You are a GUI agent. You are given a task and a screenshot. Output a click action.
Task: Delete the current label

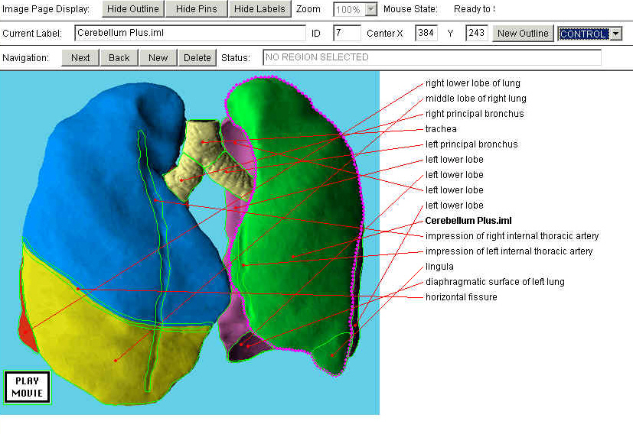tap(197, 57)
